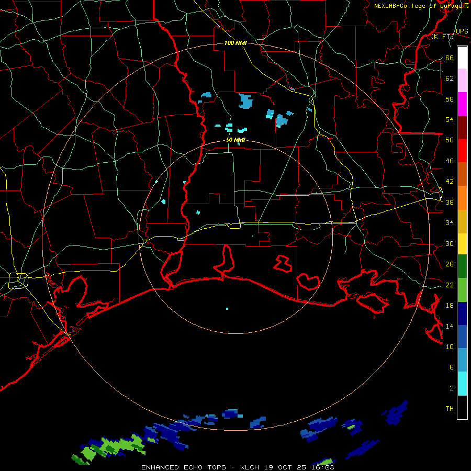
Task: Select the '14' legend value
Action: pos(450,326)
